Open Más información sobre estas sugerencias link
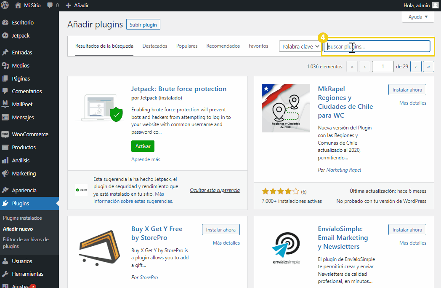 tap(133, 197)
